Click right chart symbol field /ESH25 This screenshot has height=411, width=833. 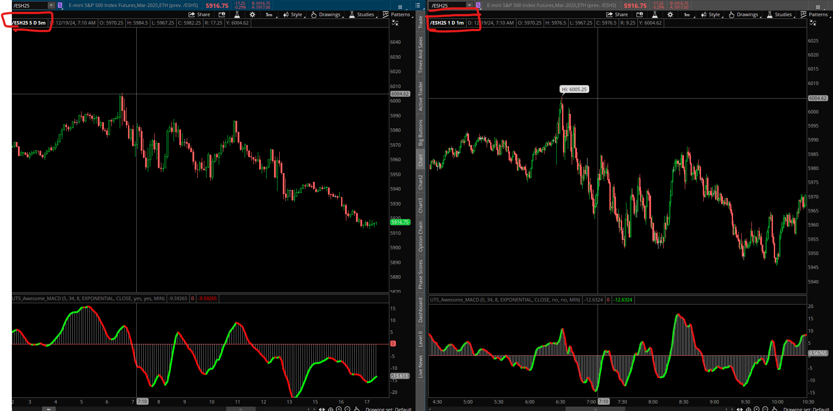pyautogui.click(x=448, y=5)
